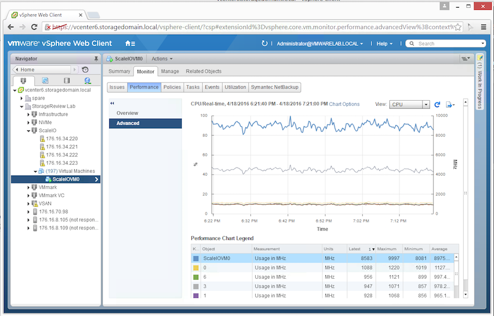
Task: Open the Actions dropdown menu
Action: click(x=162, y=59)
